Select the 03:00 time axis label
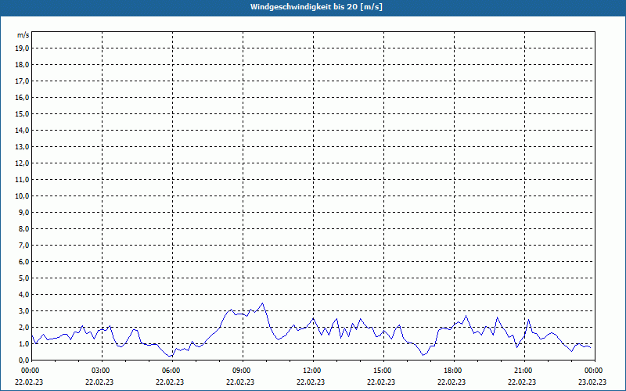Image resolution: width=626 pixels, height=391 pixels. (103, 371)
